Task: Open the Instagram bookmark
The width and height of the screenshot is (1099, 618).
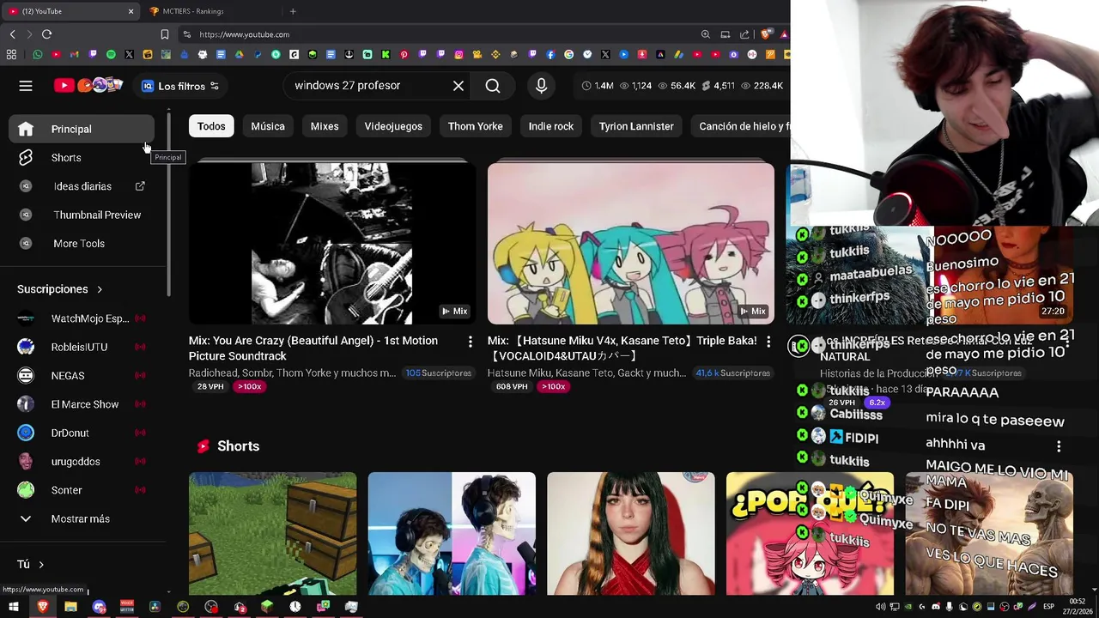Action: [x=458, y=54]
